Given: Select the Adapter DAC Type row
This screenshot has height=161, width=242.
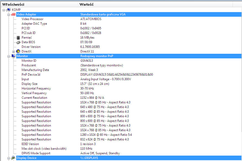Looking at the screenshot, I should coord(34,24).
